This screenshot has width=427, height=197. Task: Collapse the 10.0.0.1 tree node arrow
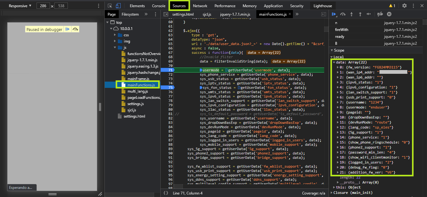pyautogui.click(x=112, y=29)
